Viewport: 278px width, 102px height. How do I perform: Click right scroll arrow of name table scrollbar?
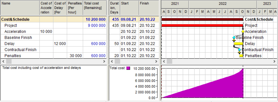[x=104, y=61]
